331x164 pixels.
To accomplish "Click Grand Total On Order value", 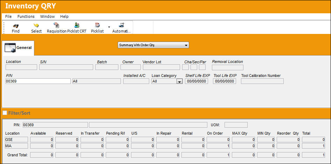I will [218, 155].
